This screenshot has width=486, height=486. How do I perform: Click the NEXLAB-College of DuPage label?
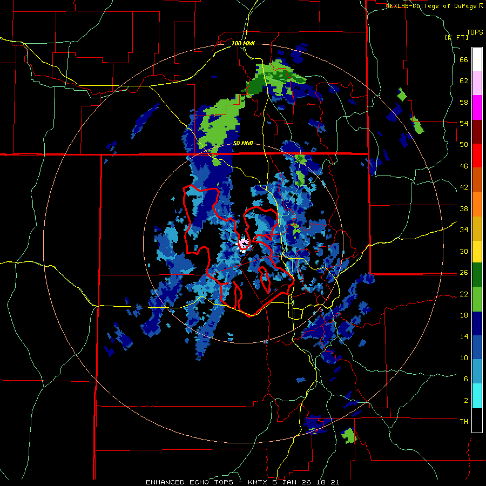pos(431,6)
